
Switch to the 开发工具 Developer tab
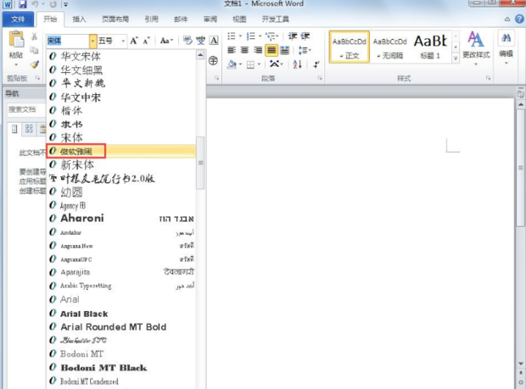click(x=276, y=19)
